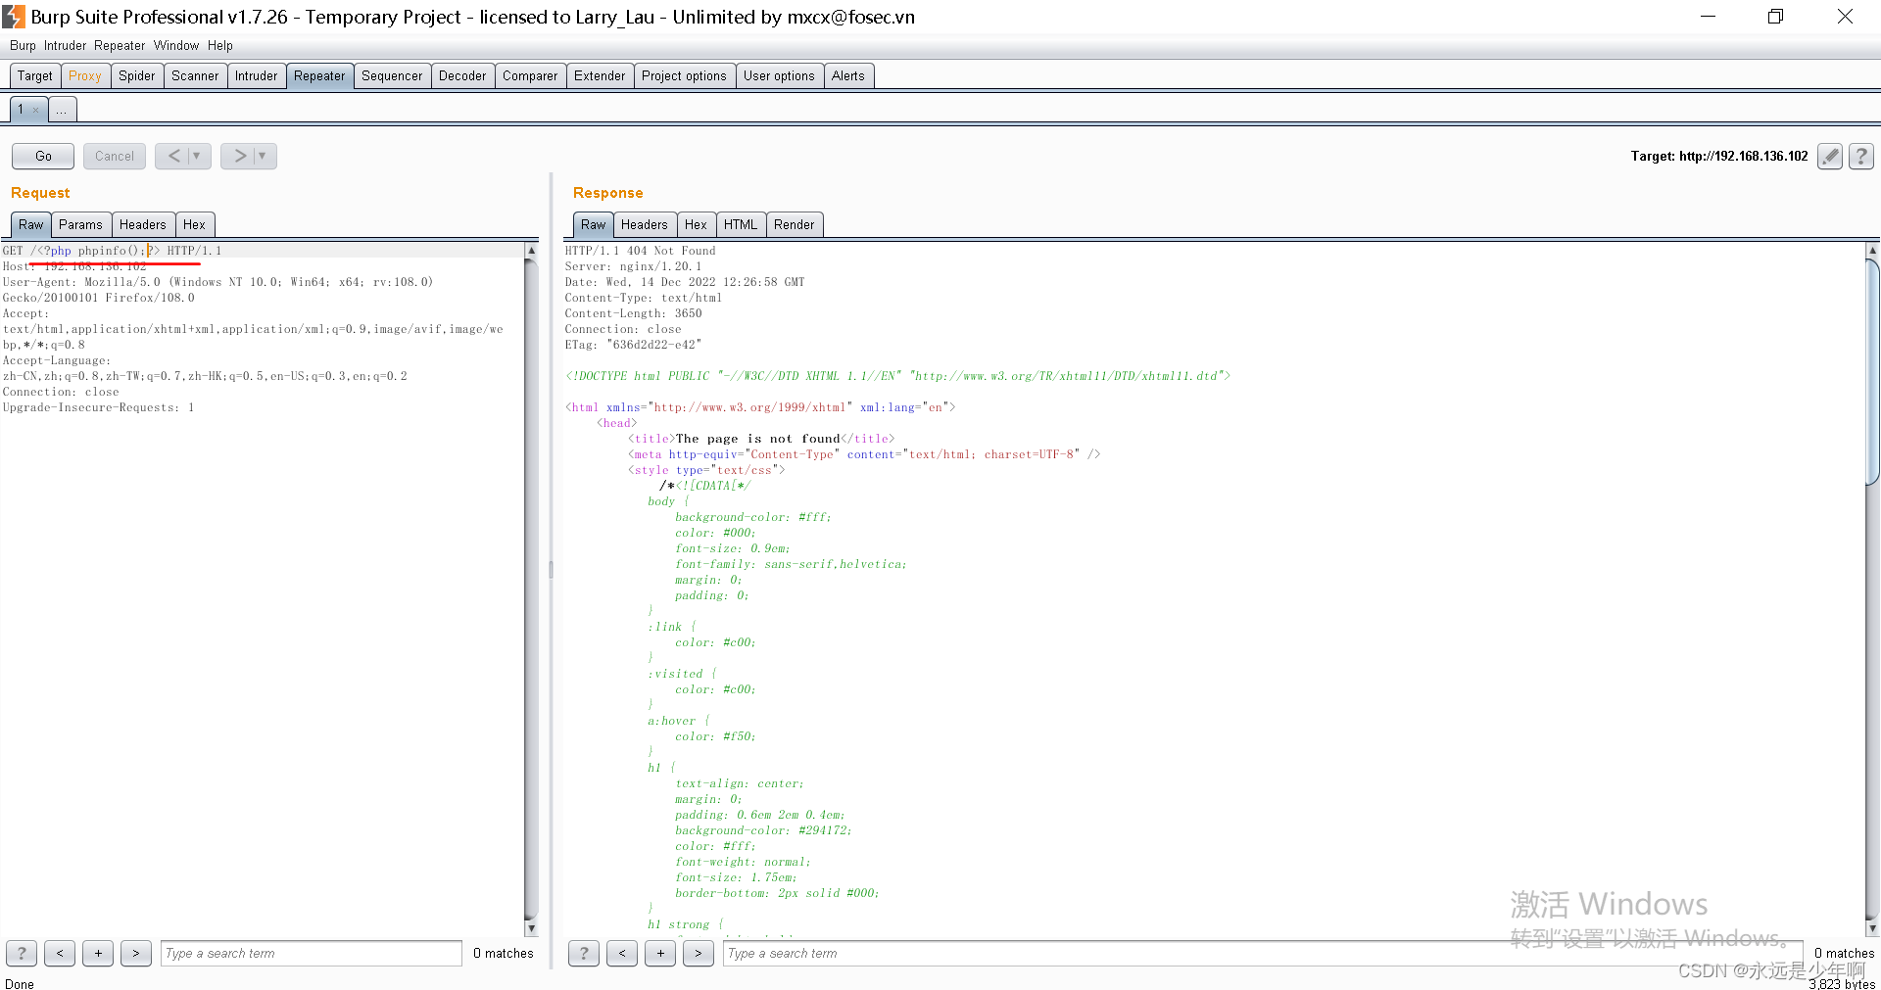1881x990 pixels.
Task: Select Repeater sub-tab 1
Action: pyautogui.click(x=20, y=110)
